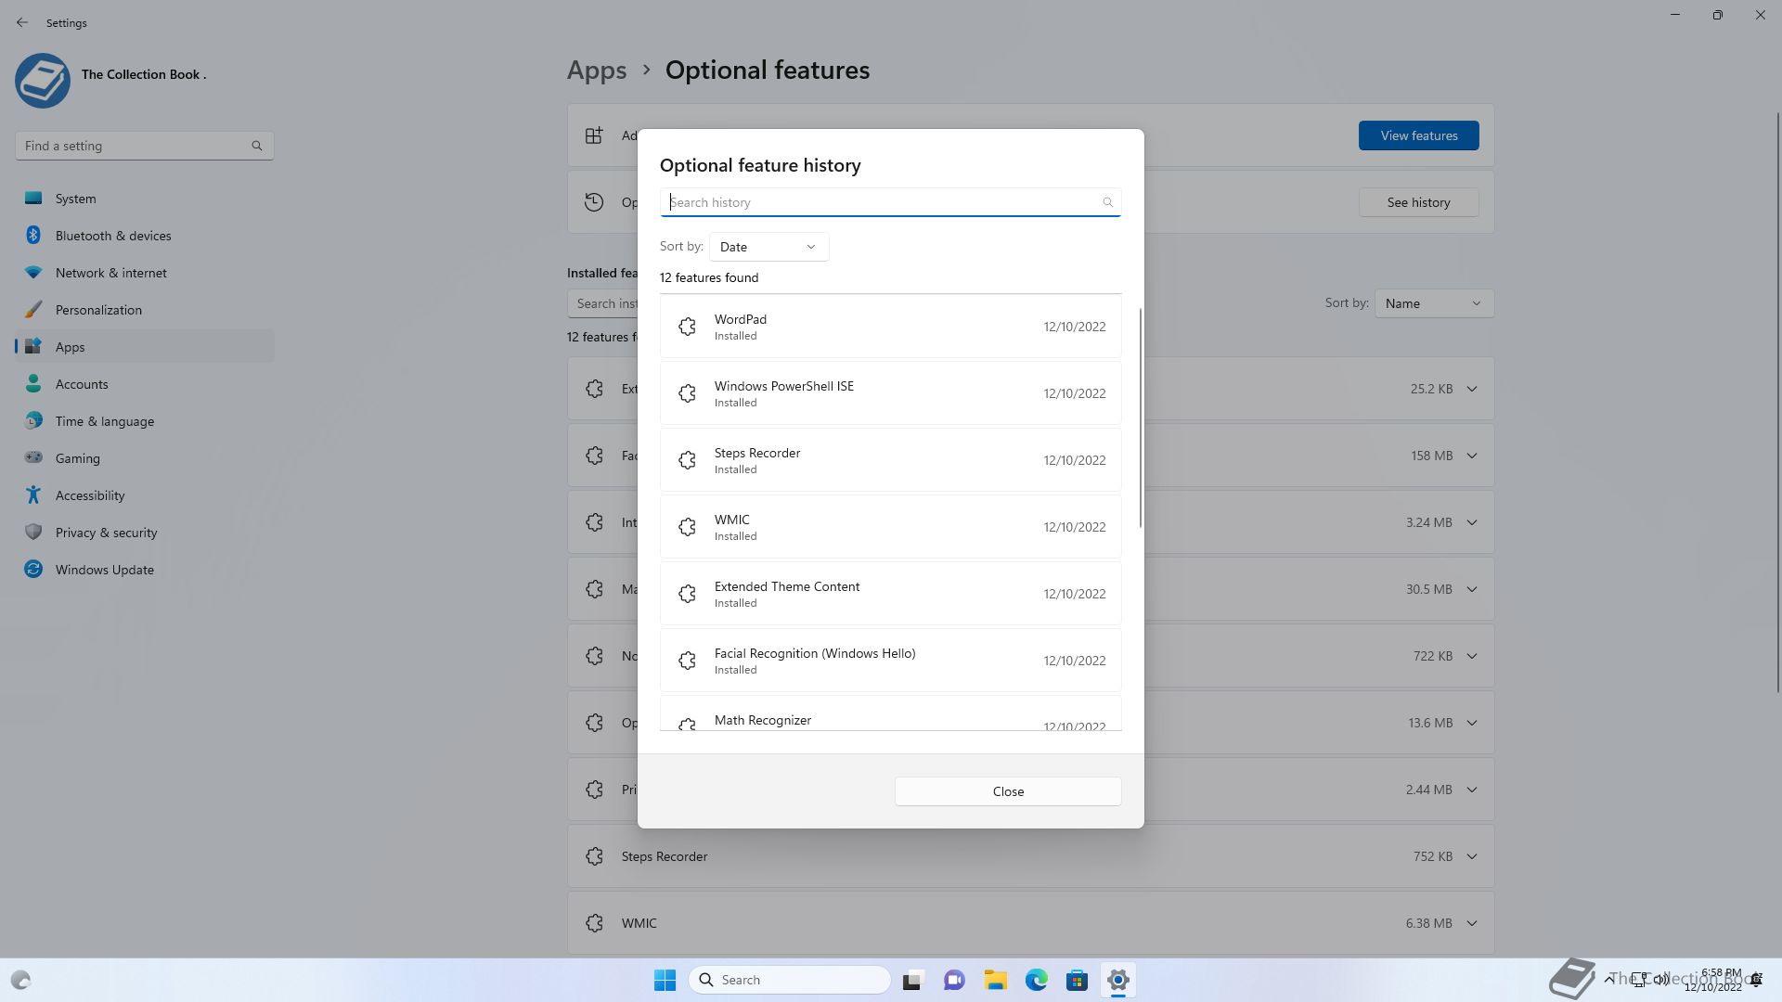The image size is (1782, 1002).
Task: Open Microsoft Edge from the taskbar
Action: 1036,980
